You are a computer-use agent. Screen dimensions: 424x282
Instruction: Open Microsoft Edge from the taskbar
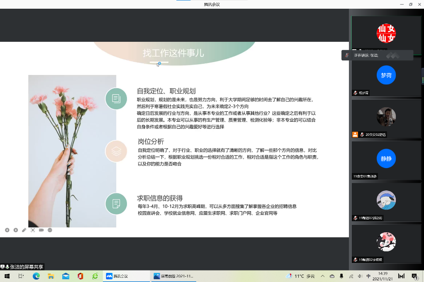pos(36,276)
